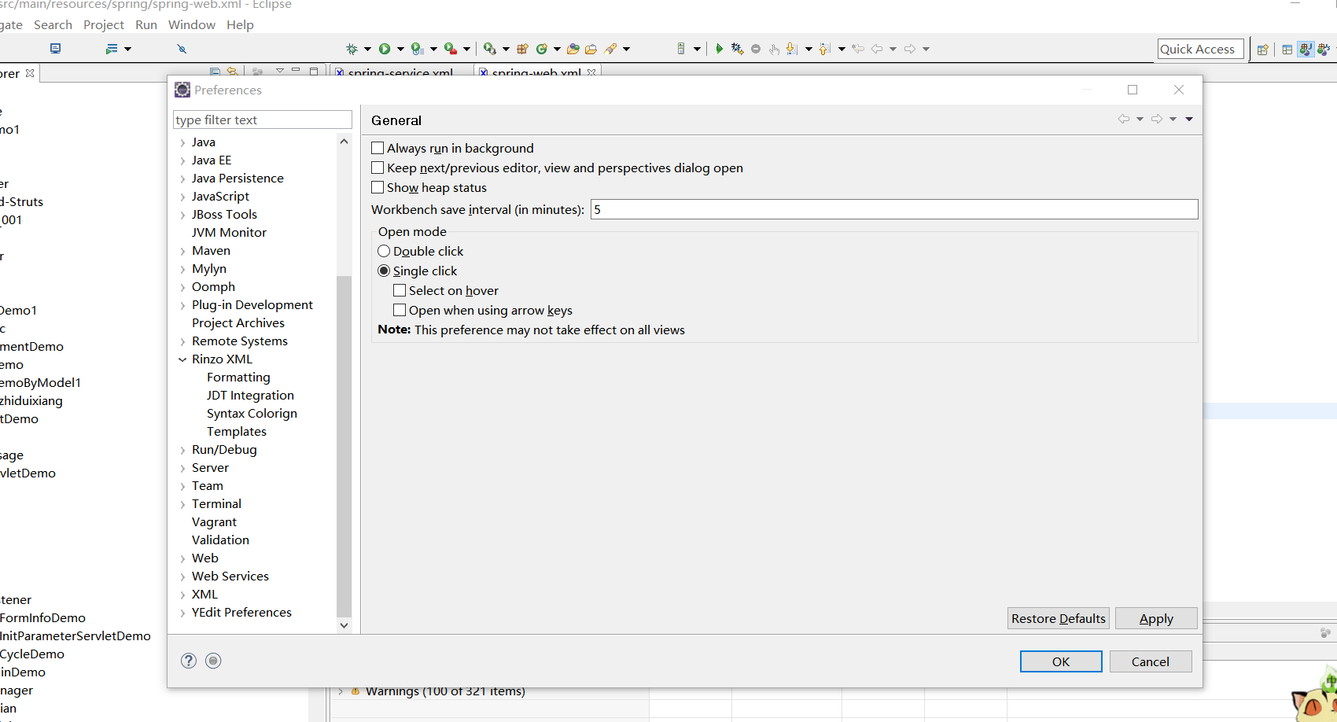Click the Open Console monitor icon
The image size is (1337, 722).
pyautogui.click(x=55, y=49)
